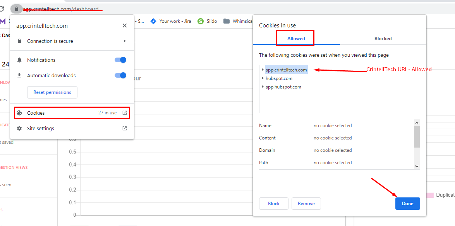The height and width of the screenshot is (226, 455).
Task: Click the Automatic downloads arrow icon
Action: [19, 75]
